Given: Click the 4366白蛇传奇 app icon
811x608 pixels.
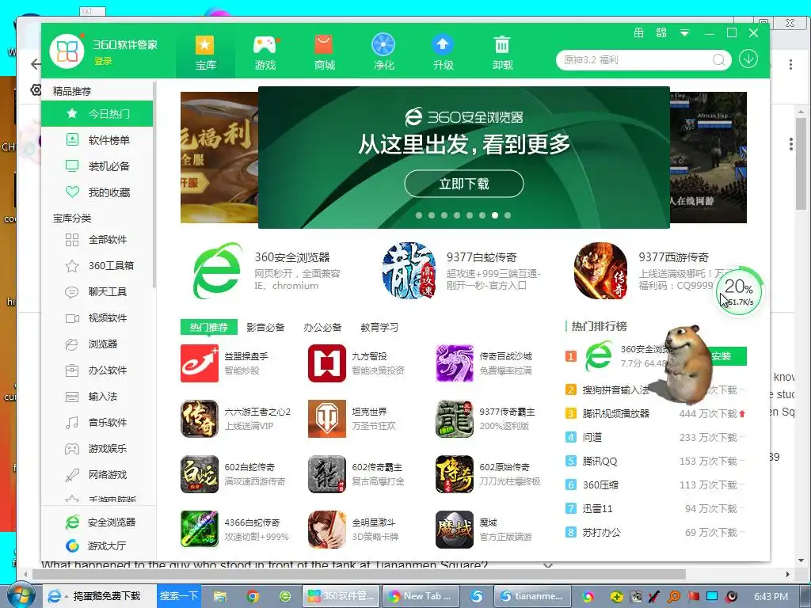Looking at the screenshot, I should pyautogui.click(x=199, y=530).
